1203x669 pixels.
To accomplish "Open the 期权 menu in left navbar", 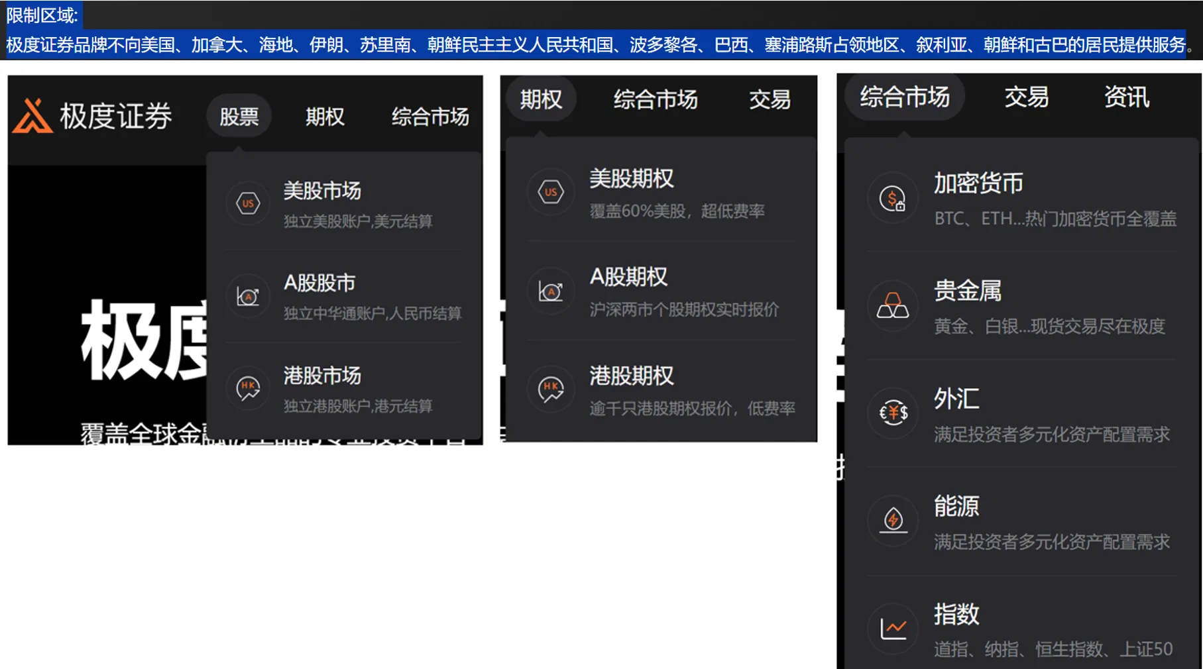I will pos(325,117).
